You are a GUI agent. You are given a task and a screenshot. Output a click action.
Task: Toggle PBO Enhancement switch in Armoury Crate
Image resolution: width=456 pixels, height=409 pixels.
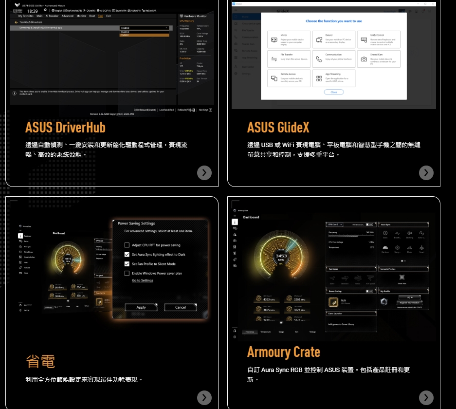(369, 224)
